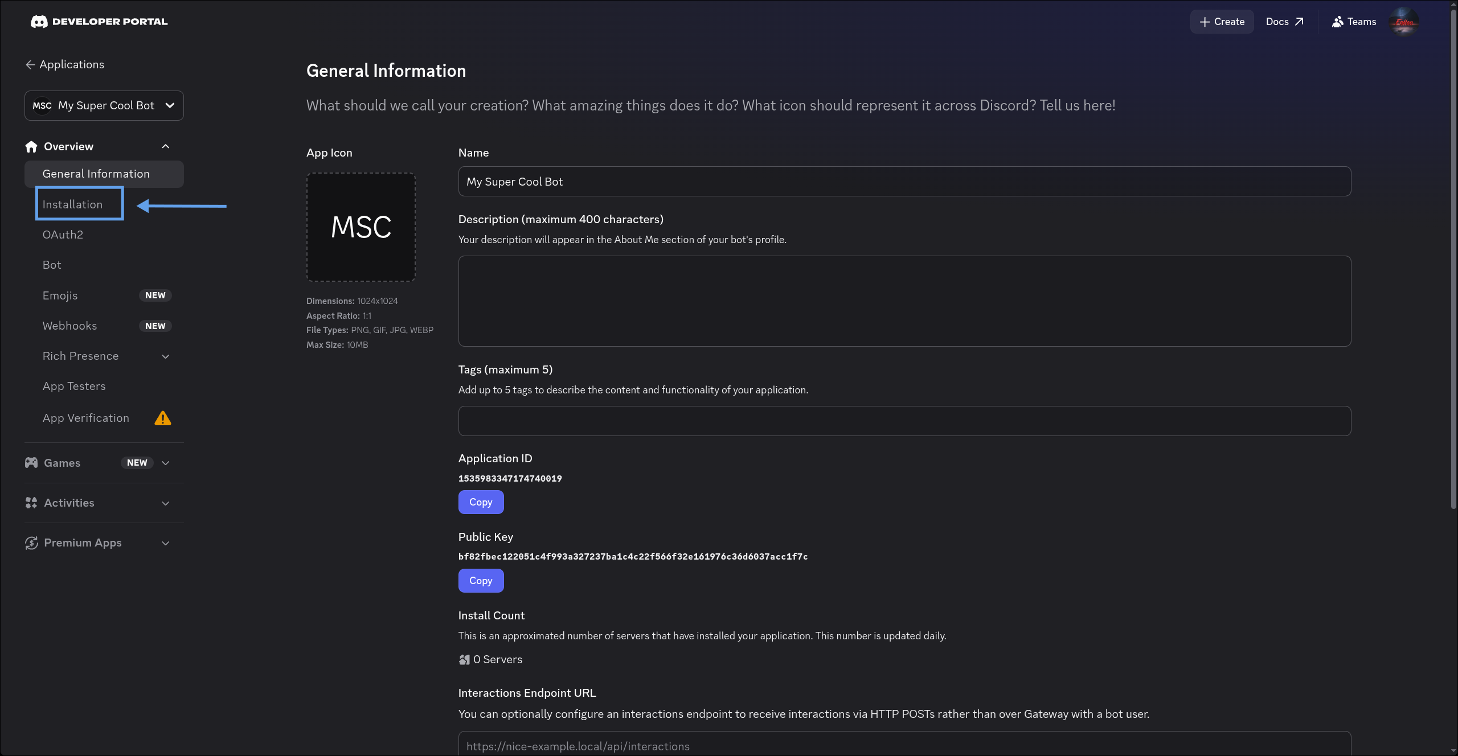Click the back arrow beside Applications
This screenshot has height=756, width=1458.
[x=30, y=65]
